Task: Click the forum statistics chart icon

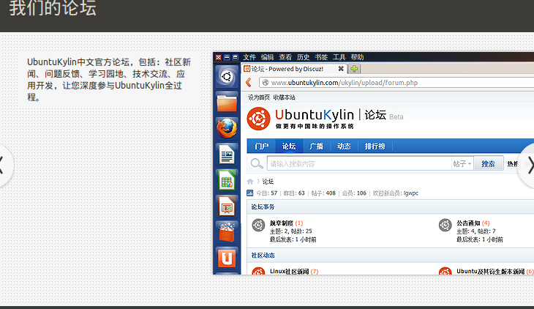Action: click(250, 193)
